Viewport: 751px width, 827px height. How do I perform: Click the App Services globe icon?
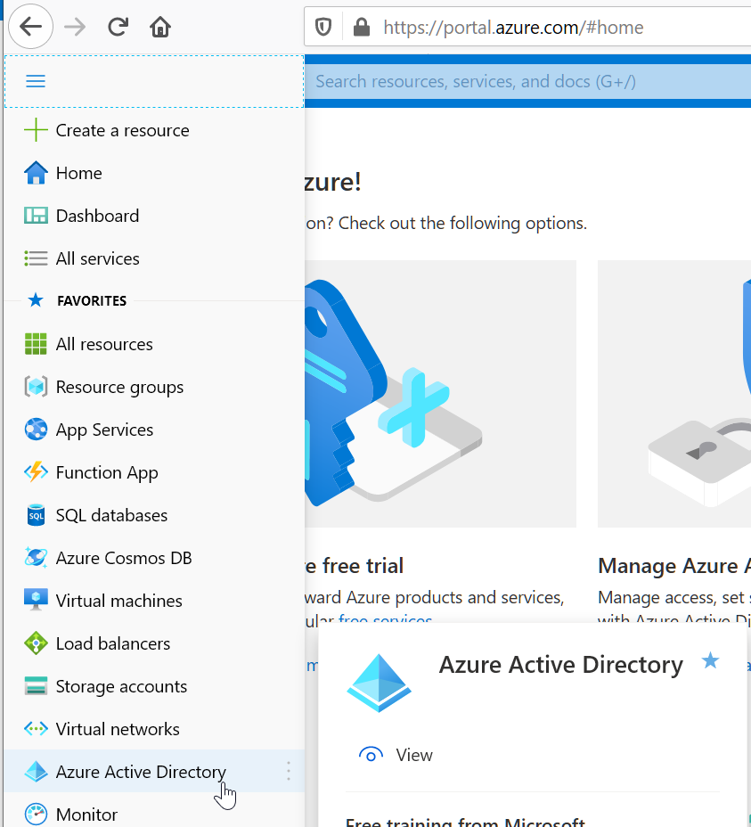[36, 430]
